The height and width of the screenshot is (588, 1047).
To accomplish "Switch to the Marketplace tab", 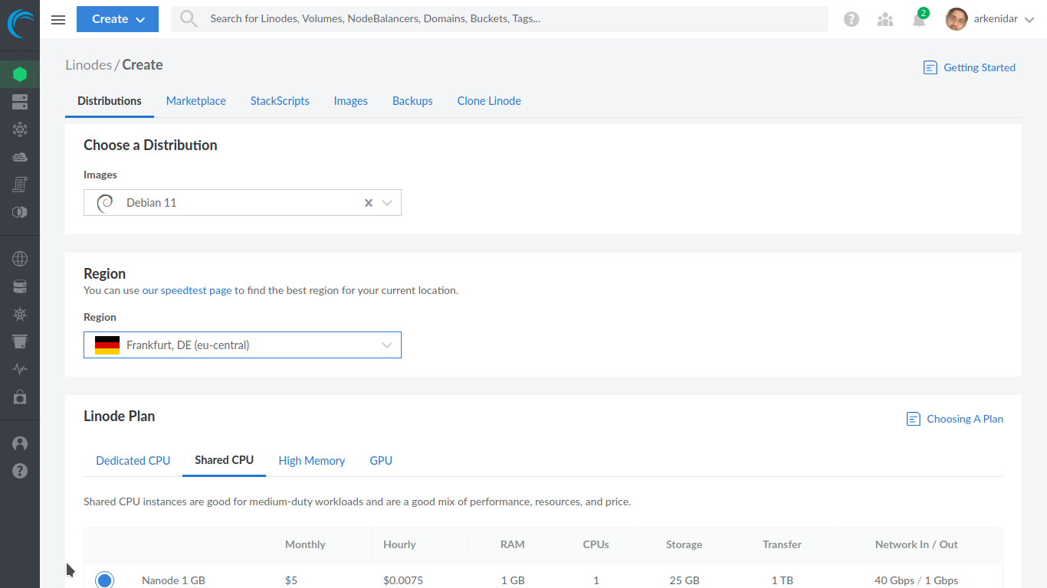I will coord(196,101).
